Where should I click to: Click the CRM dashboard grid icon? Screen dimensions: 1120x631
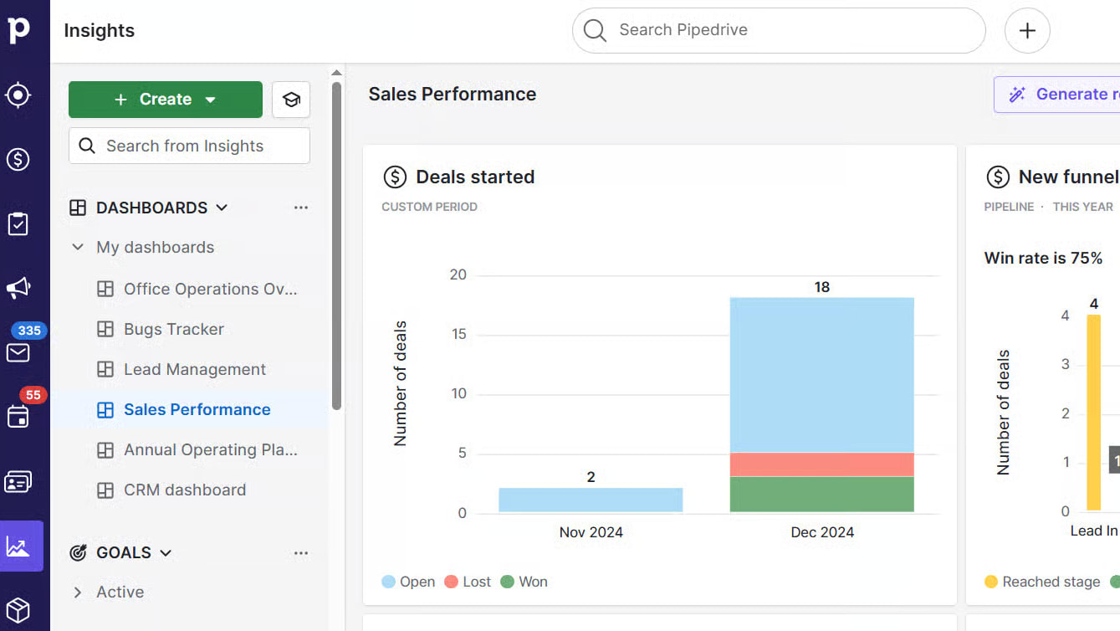pyautogui.click(x=105, y=490)
